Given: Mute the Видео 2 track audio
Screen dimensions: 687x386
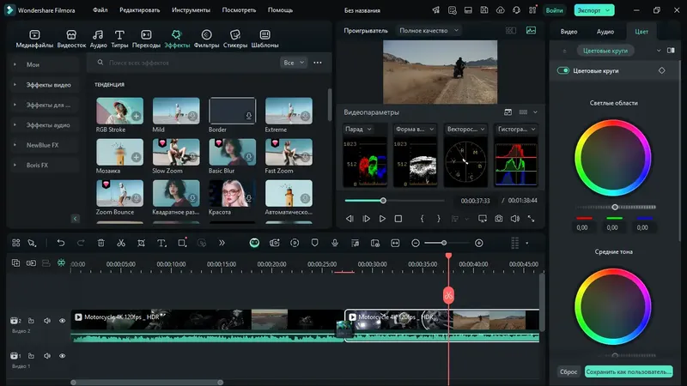Looking at the screenshot, I should pyautogui.click(x=46, y=321).
